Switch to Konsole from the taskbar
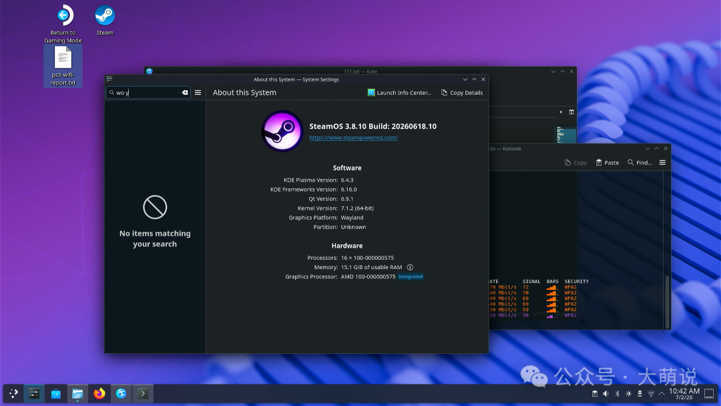 143,393
